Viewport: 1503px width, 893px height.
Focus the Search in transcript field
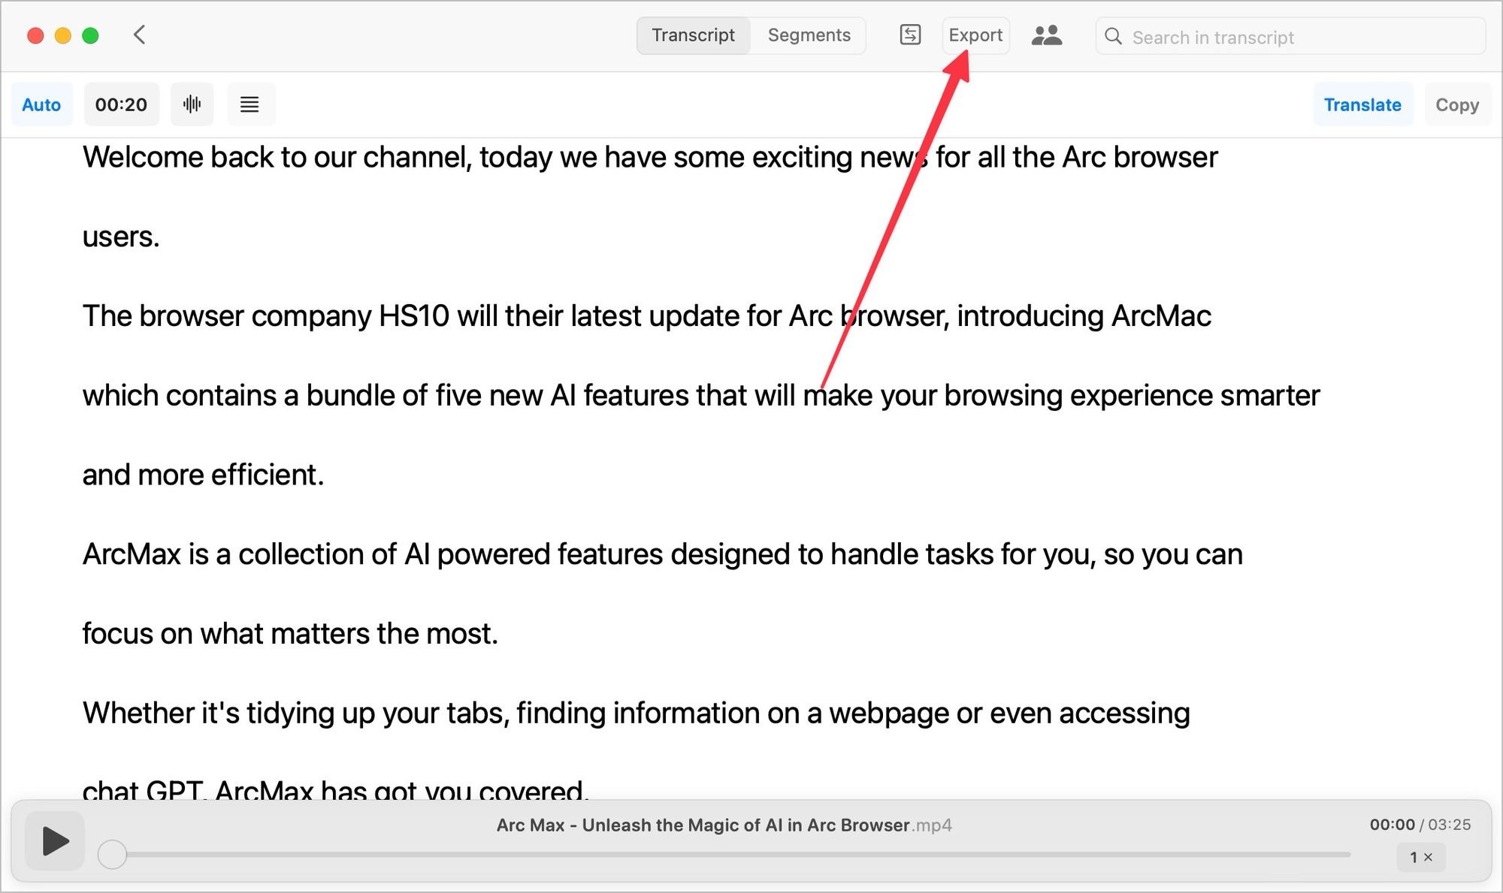click(x=1290, y=37)
